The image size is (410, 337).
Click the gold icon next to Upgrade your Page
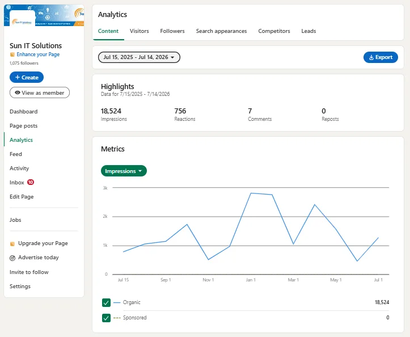click(12, 244)
